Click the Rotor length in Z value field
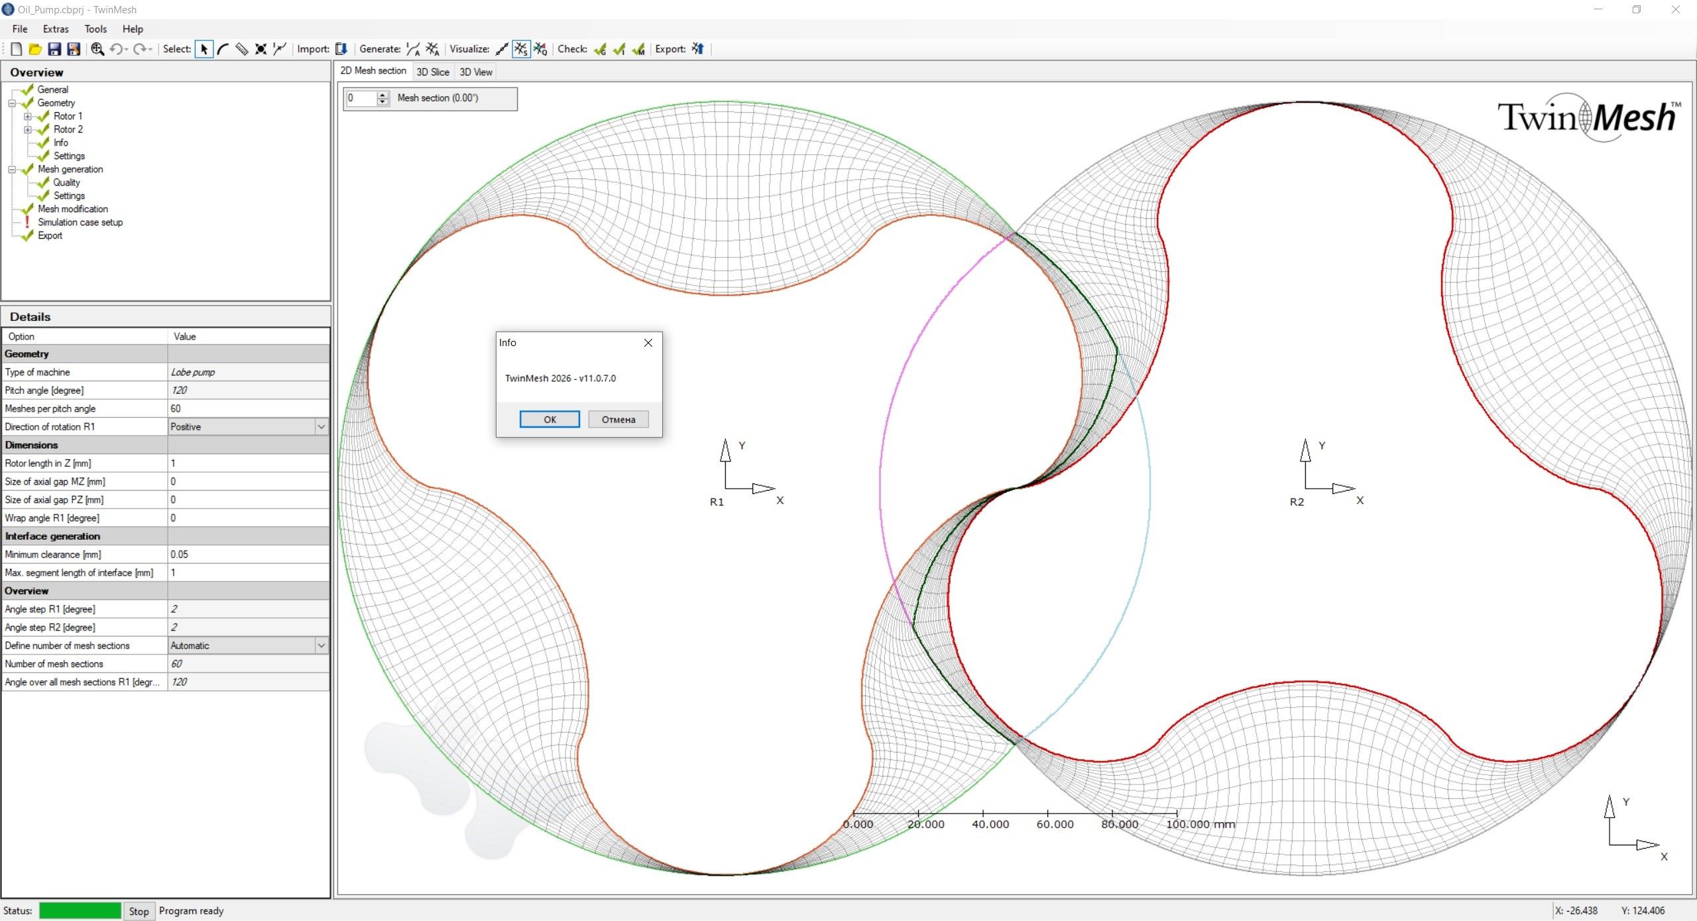The width and height of the screenshot is (1697, 921). 249,463
